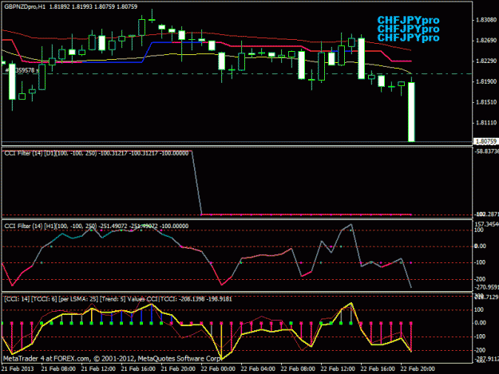Click the 1.81110 price scale label
The image size is (499, 374).
coord(486,123)
